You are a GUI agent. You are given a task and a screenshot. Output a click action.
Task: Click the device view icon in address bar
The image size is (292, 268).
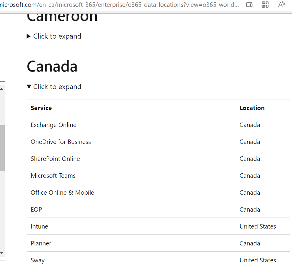click(x=249, y=4)
